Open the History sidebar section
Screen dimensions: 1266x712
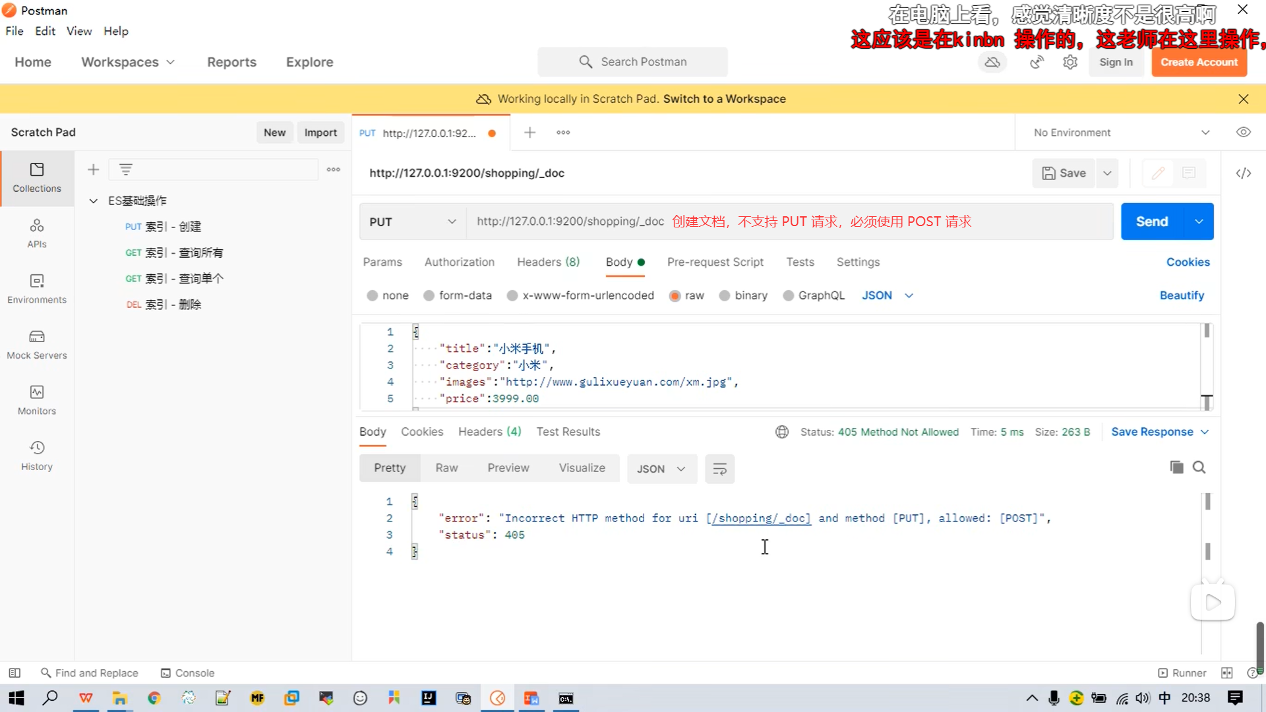click(x=37, y=456)
